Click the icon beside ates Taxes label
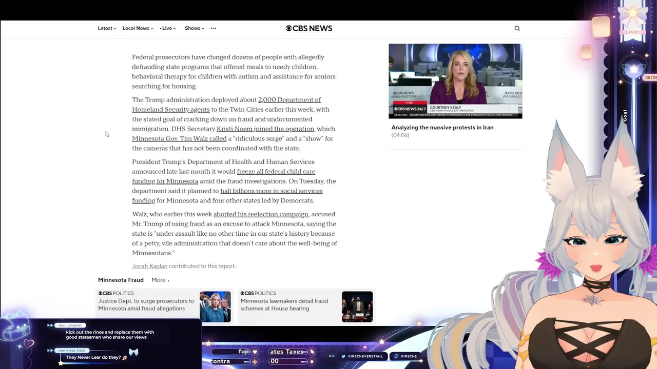 pos(312,352)
